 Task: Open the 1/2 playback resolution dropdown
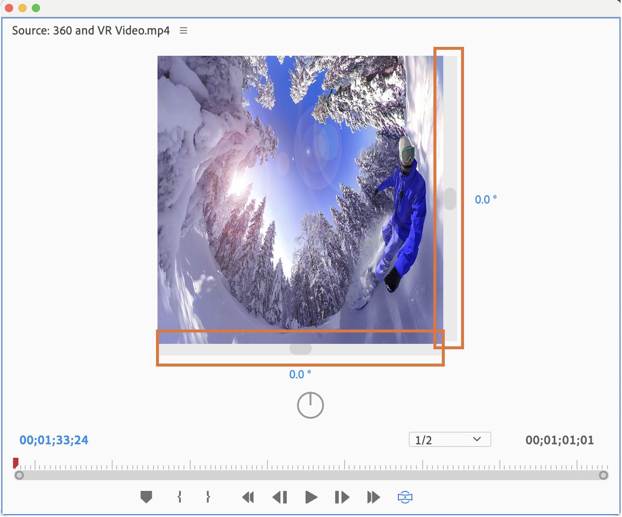click(450, 440)
